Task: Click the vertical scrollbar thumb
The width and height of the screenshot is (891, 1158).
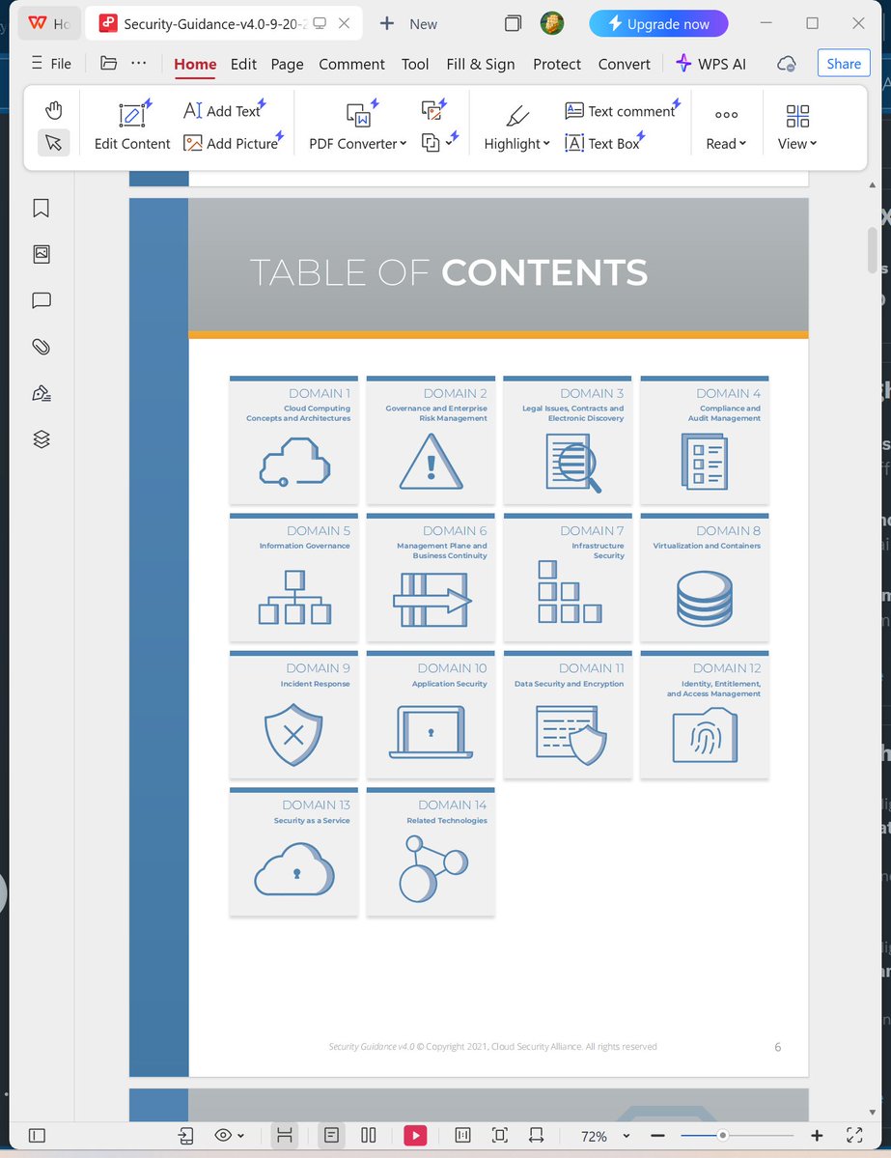Action: pos(873,250)
